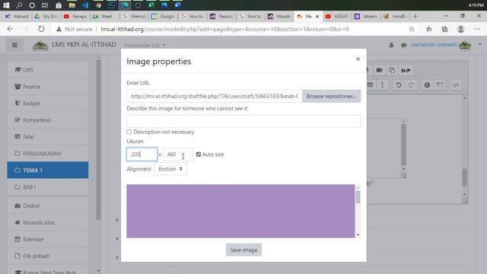The image size is (487, 274).
Task: Click the width field showing 200
Action: tap(142, 155)
